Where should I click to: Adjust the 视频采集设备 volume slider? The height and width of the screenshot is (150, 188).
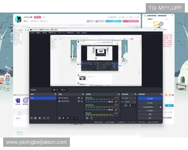(98, 110)
